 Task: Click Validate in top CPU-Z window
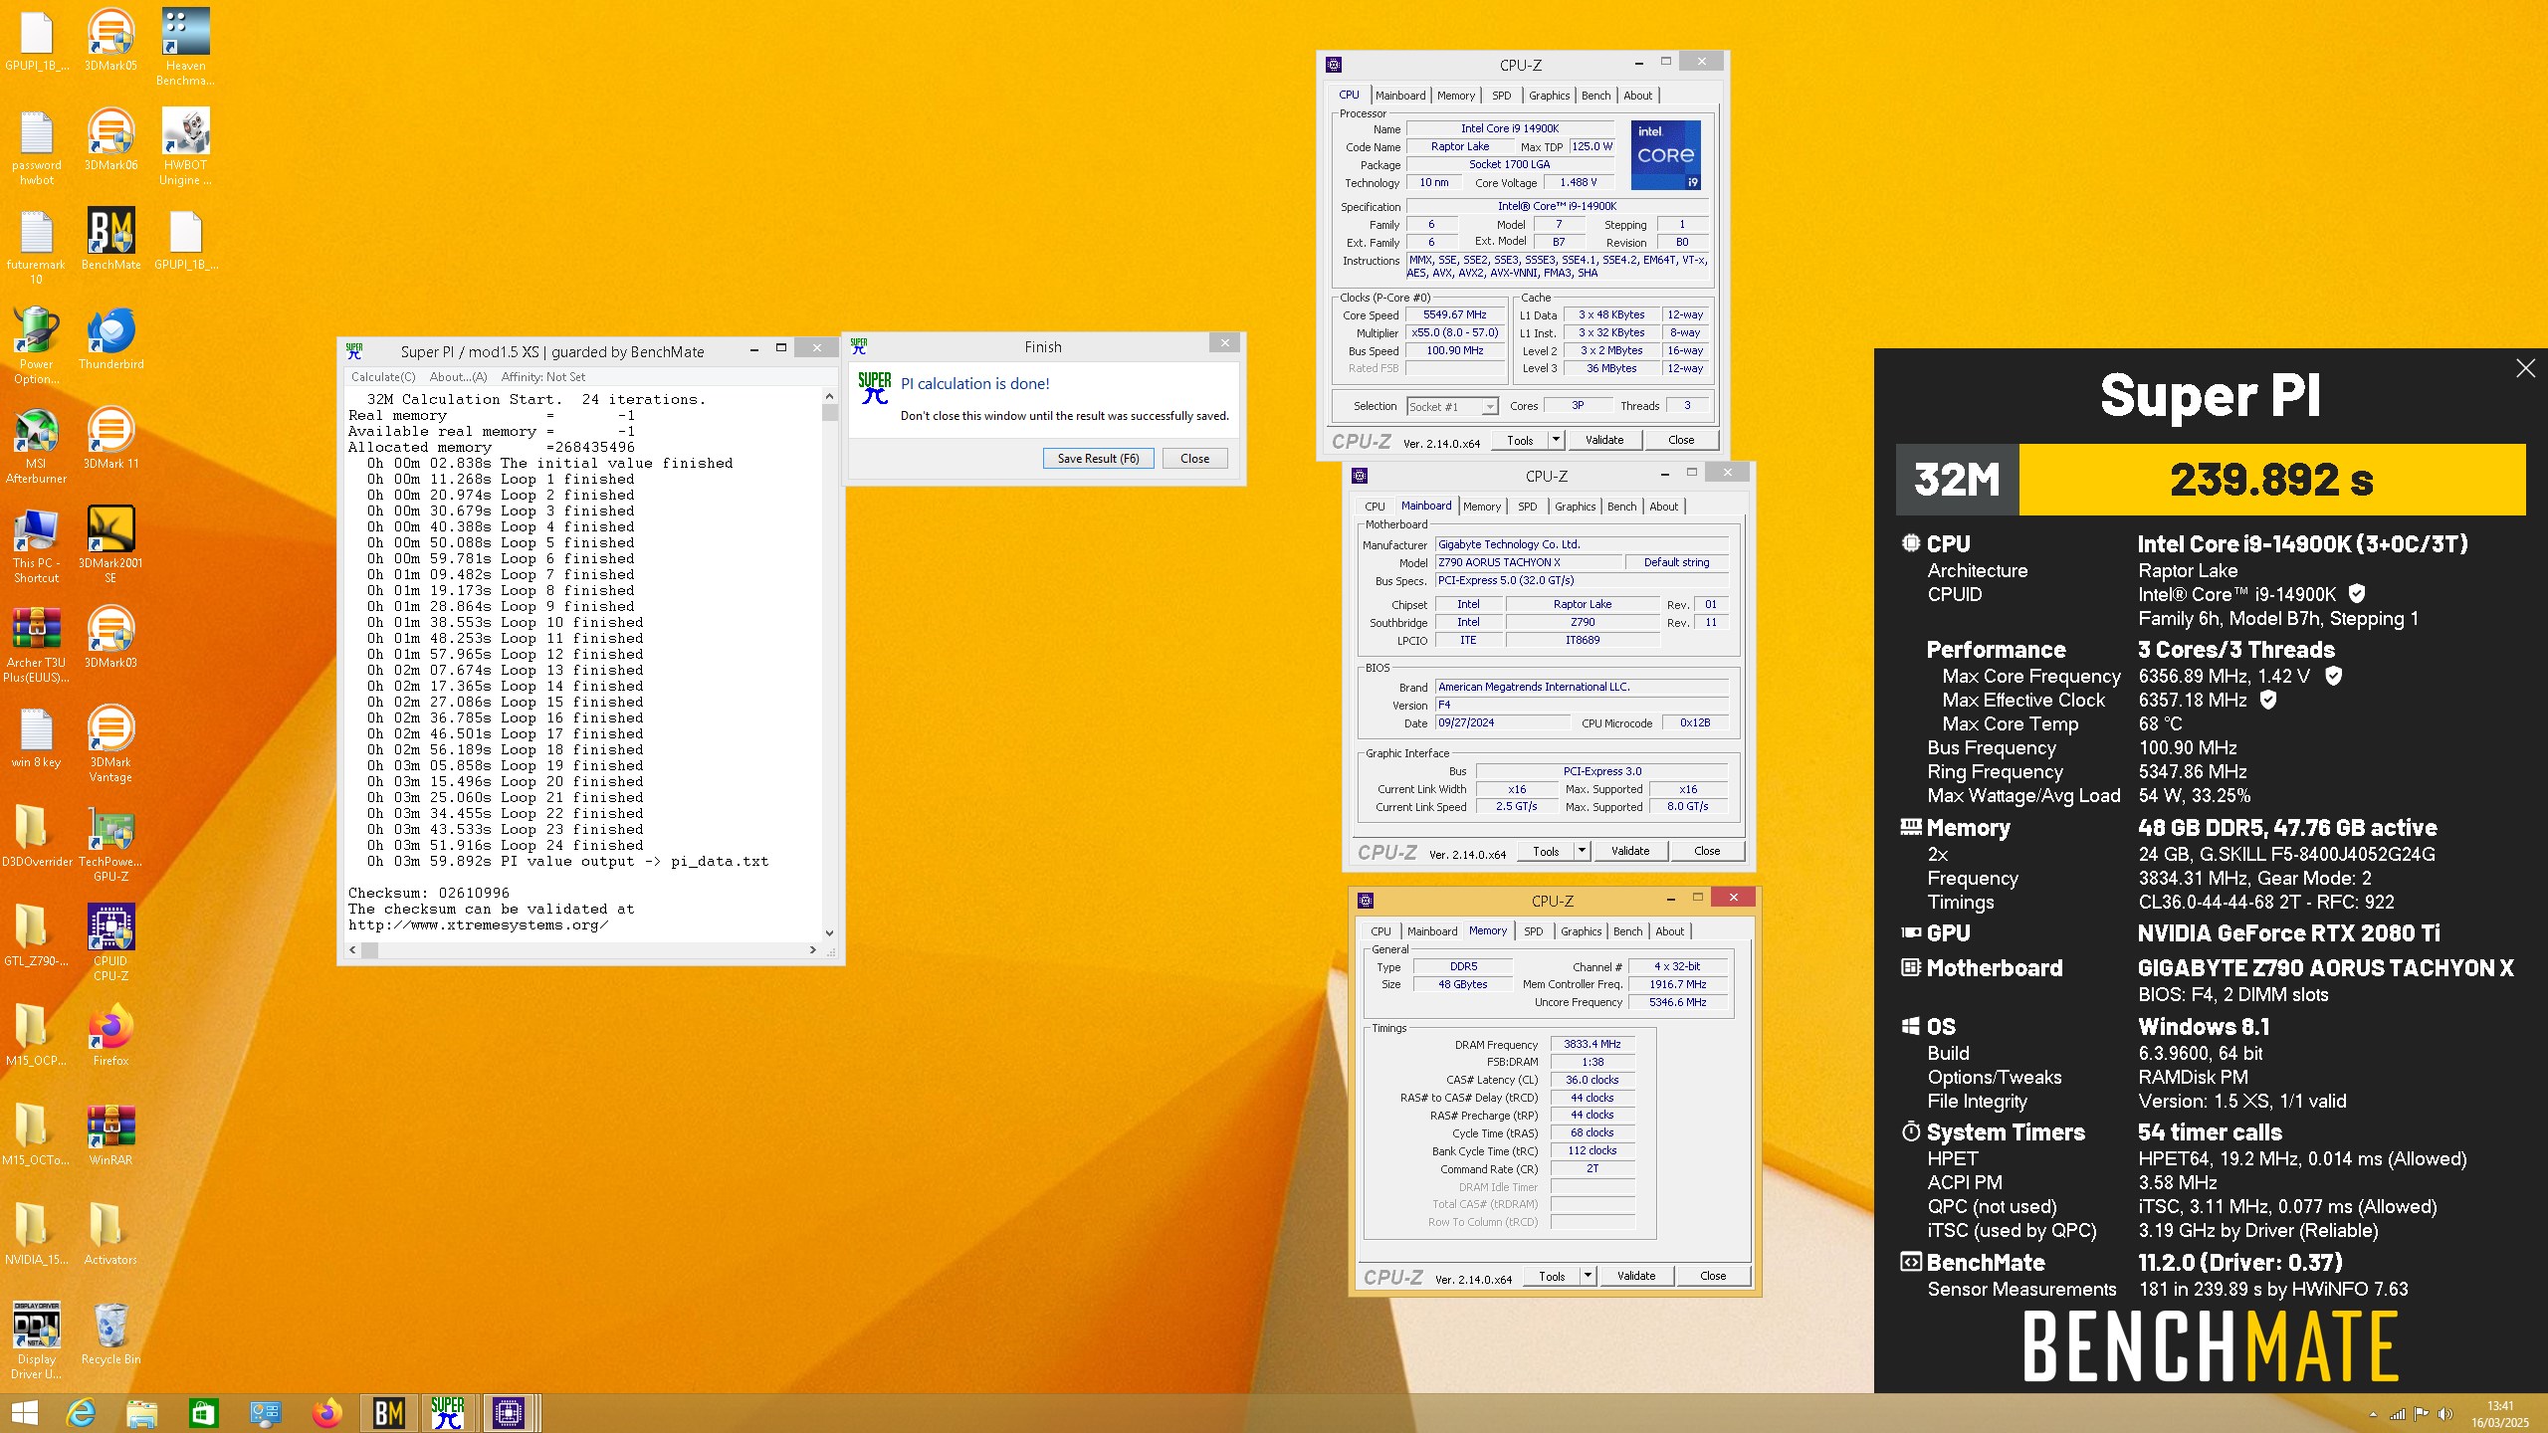[x=1603, y=440]
